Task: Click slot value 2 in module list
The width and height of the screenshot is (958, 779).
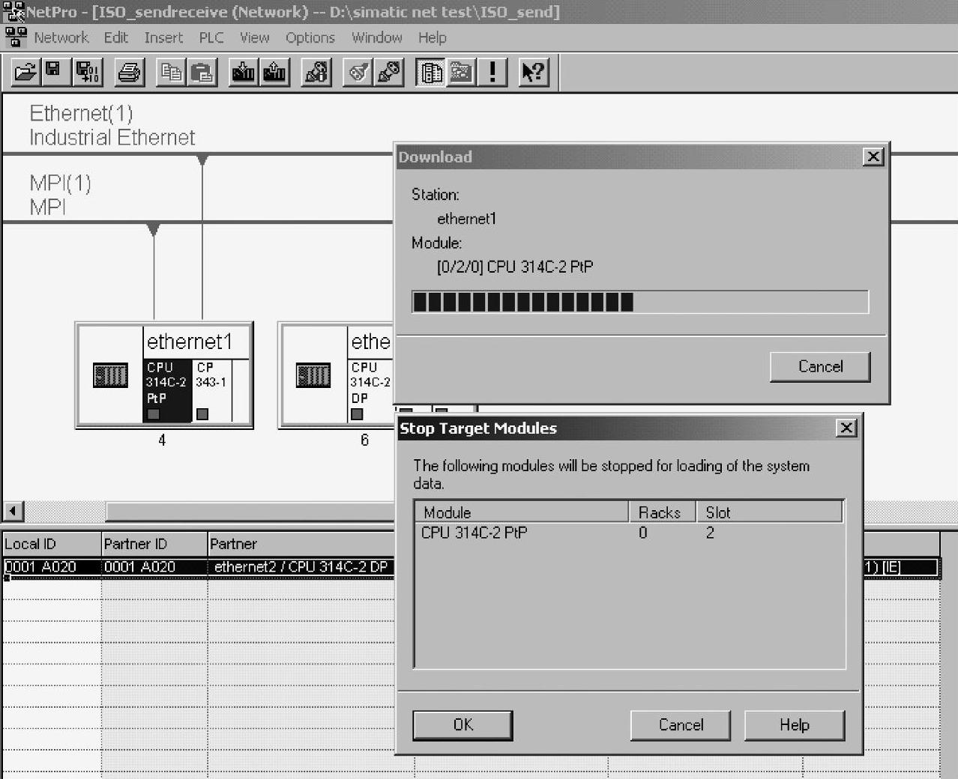Action: tap(710, 533)
